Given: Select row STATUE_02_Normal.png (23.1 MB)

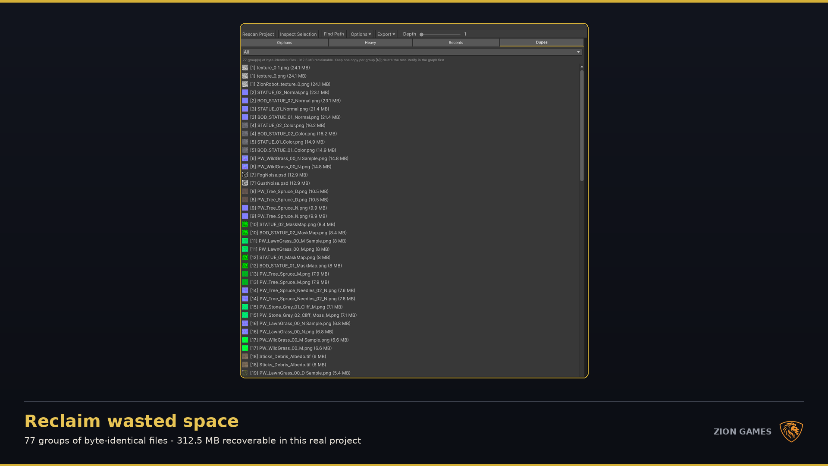Looking at the screenshot, I should (x=410, y=92).
